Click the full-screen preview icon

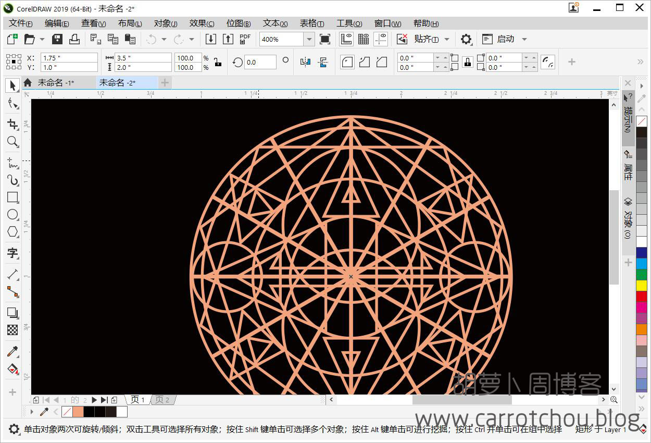pos(325,39)
